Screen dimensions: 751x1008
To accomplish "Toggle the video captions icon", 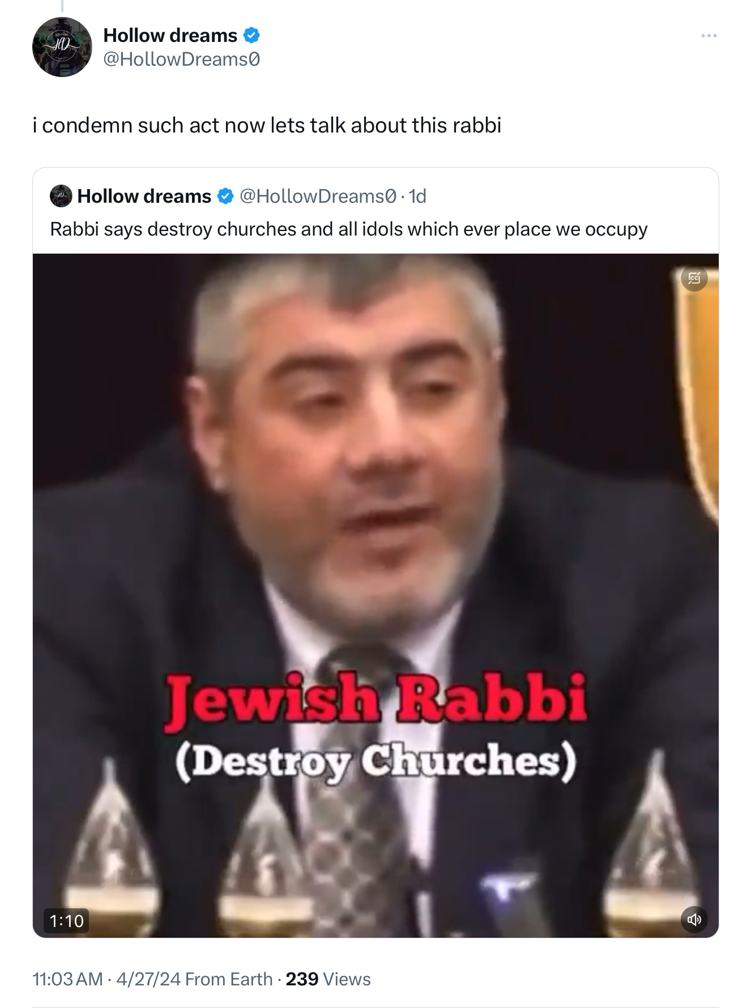I will coord(694,278).
